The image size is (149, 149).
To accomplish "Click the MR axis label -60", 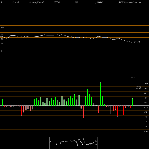I will [145, 122].
